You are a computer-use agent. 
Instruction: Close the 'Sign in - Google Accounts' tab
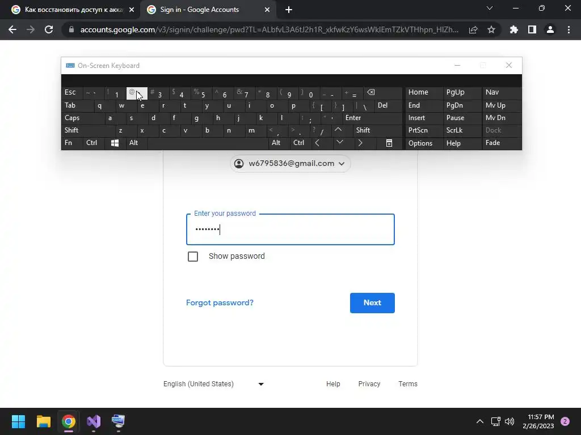(x=267, y=10)
